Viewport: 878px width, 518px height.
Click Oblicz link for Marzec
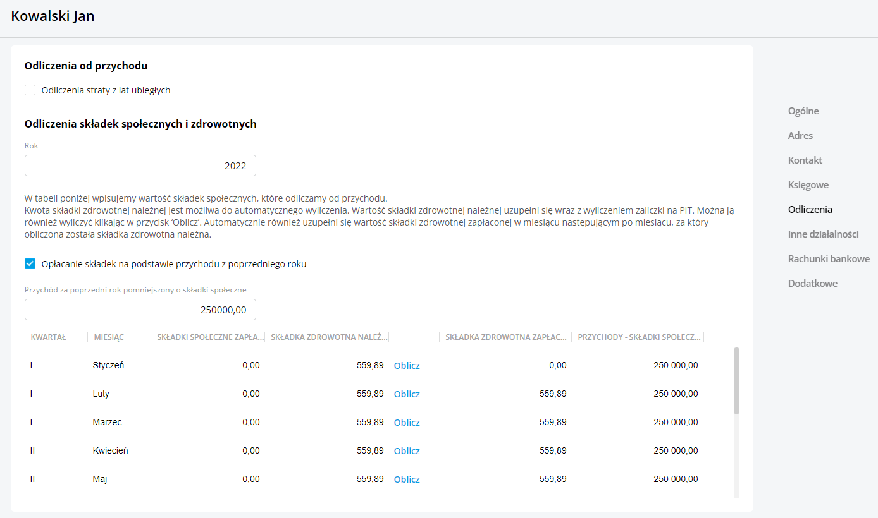pyautogui.click(x=407, y=423)
